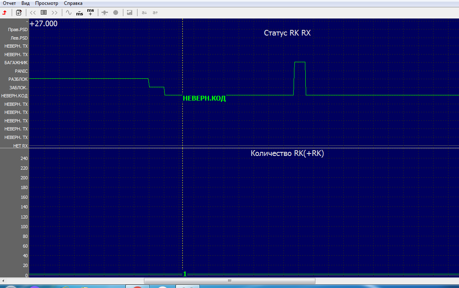Click the НЕТ RX axis label
Image resolution: width=459 pixels, height=288 pixels.
21,145
